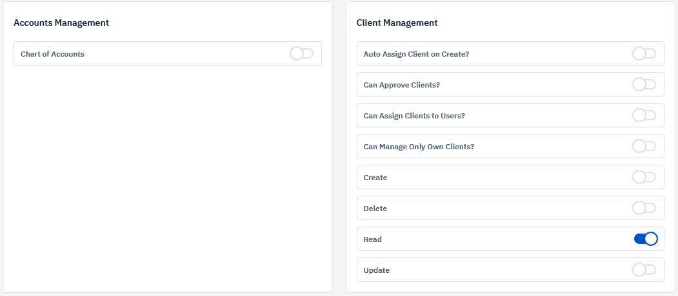Click the 'Read' label text
This screenshot has height=296, width=678.
pyautogui.click(x=373, y=239)
